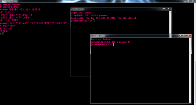Maximize the badnom@ljck2 PuTTY window

click(184, 36)
